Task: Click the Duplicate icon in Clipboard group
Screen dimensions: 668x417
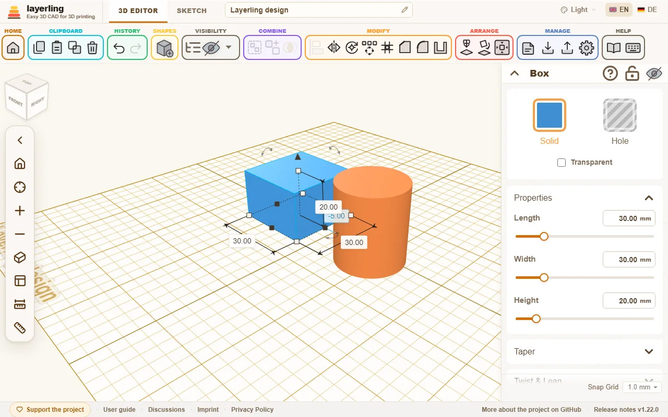Action: [75, 48]
